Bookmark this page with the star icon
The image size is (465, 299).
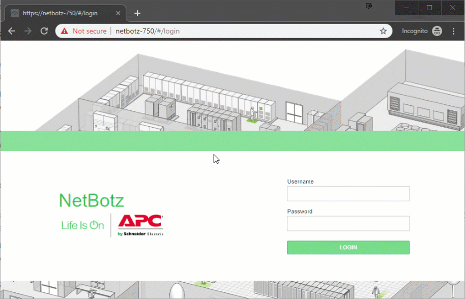(x=383, y=31)
